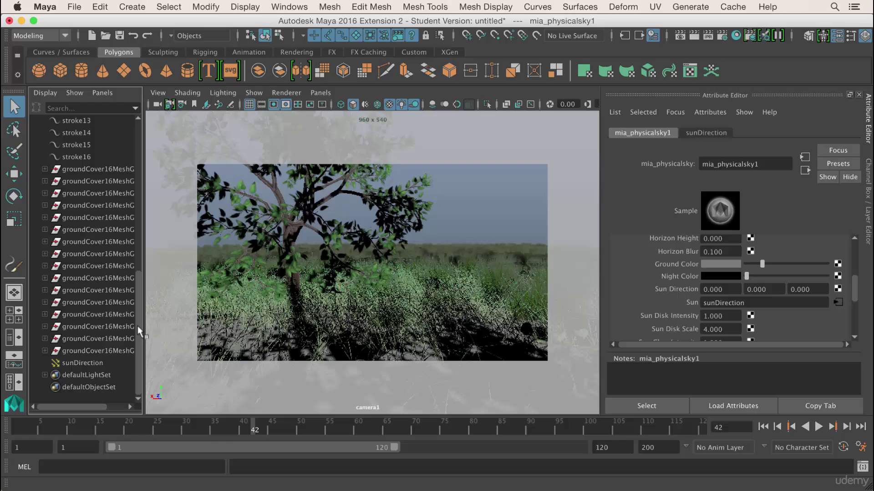Toggle textured display in viewport
The width and height of the screenshot is (874, 491).
[390, 104]
